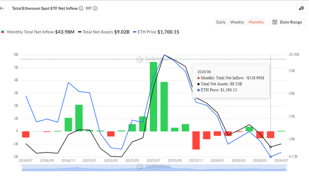This screenshot has width=309, height=195.
Task: Click the 6.17B right axis label
Action: [293, 157]
